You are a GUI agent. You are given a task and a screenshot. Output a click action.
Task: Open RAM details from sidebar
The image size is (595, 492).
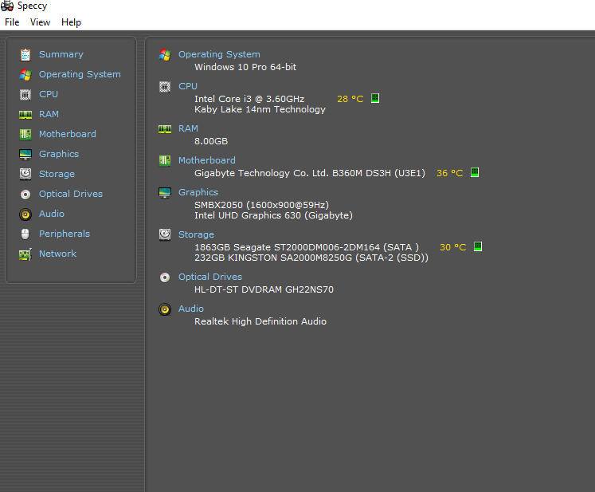[x=49, y=114]
